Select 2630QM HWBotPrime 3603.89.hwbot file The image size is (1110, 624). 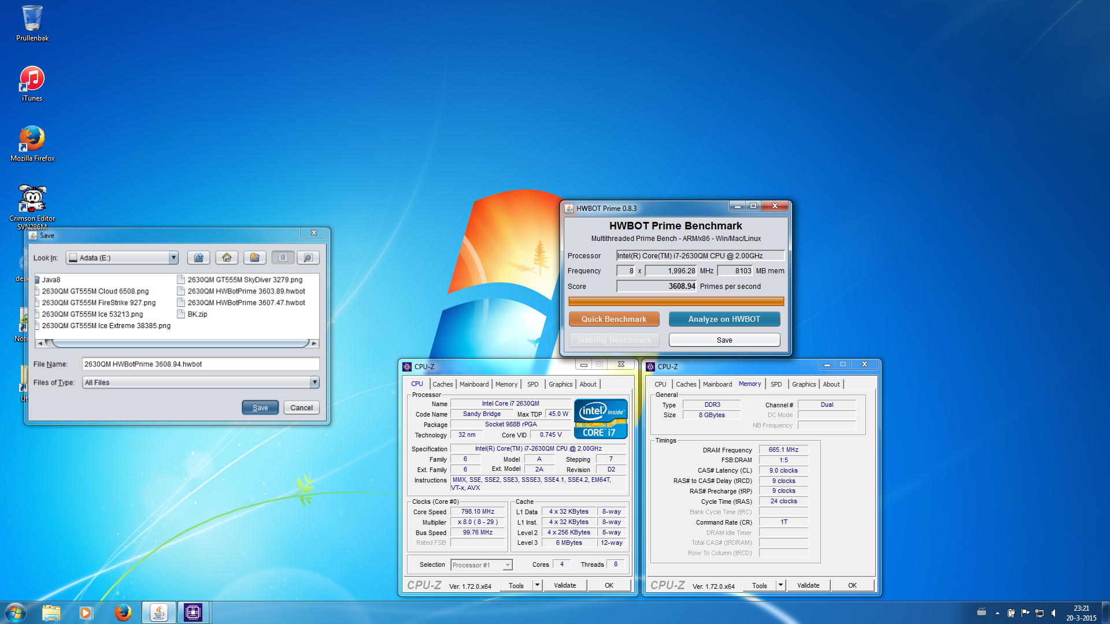click(241, 291)
